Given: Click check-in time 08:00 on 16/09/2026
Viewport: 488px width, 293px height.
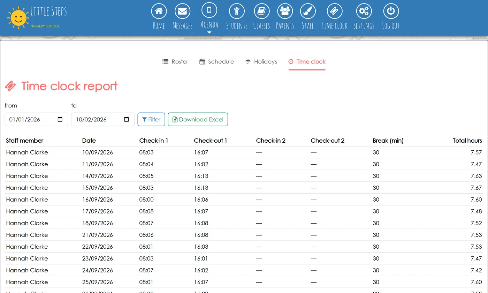Looking at the screenshot, I should coord(146,200).
